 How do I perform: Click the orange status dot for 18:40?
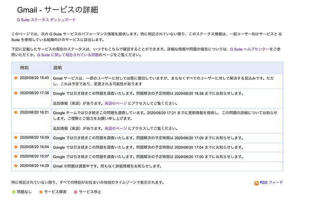pos(16,78)
